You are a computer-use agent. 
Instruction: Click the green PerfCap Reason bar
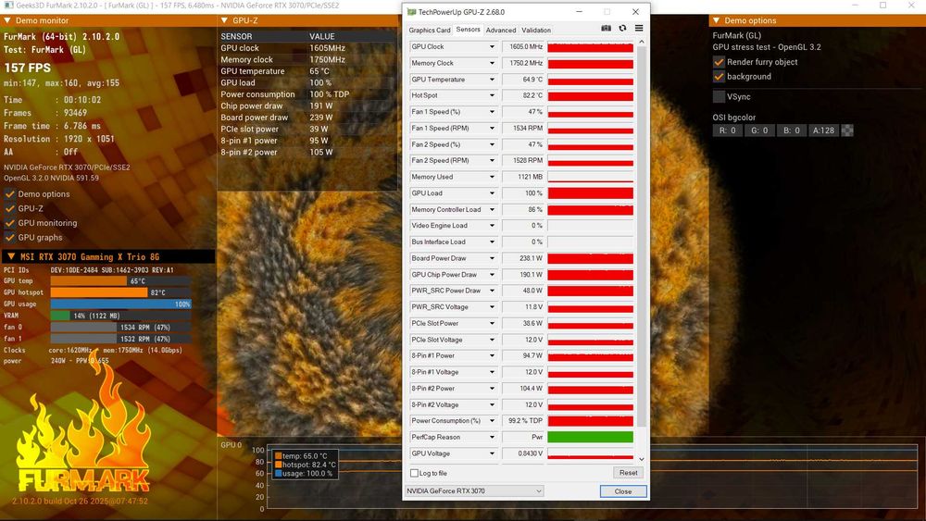click(590, 437)
